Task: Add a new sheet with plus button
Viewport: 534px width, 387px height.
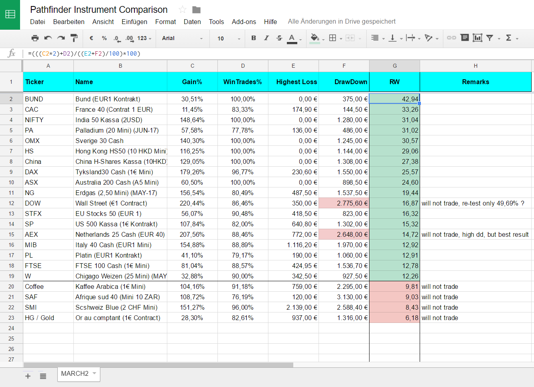Action: coord(28,376)
